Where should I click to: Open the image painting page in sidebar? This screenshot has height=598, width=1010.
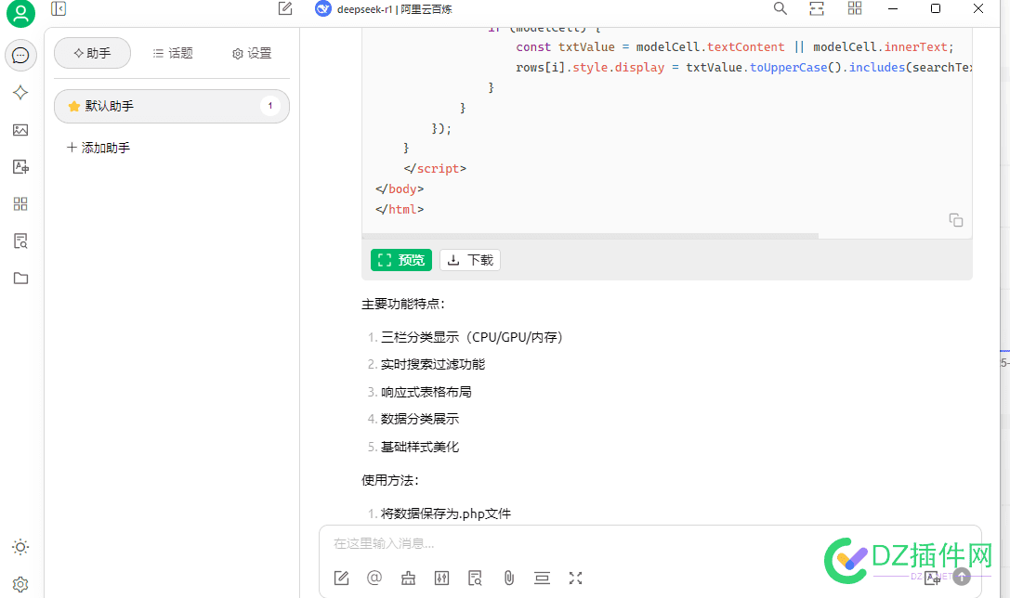pyautogui.click(x=20, y=130)
